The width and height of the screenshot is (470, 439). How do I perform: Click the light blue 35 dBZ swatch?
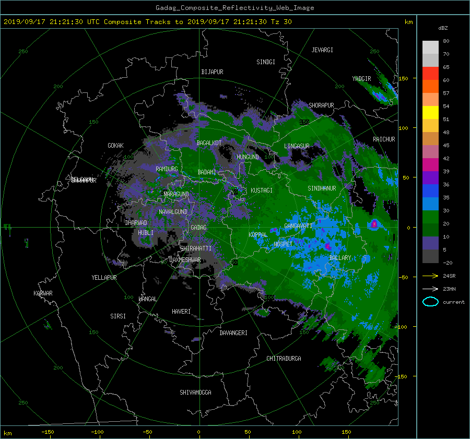430,204
